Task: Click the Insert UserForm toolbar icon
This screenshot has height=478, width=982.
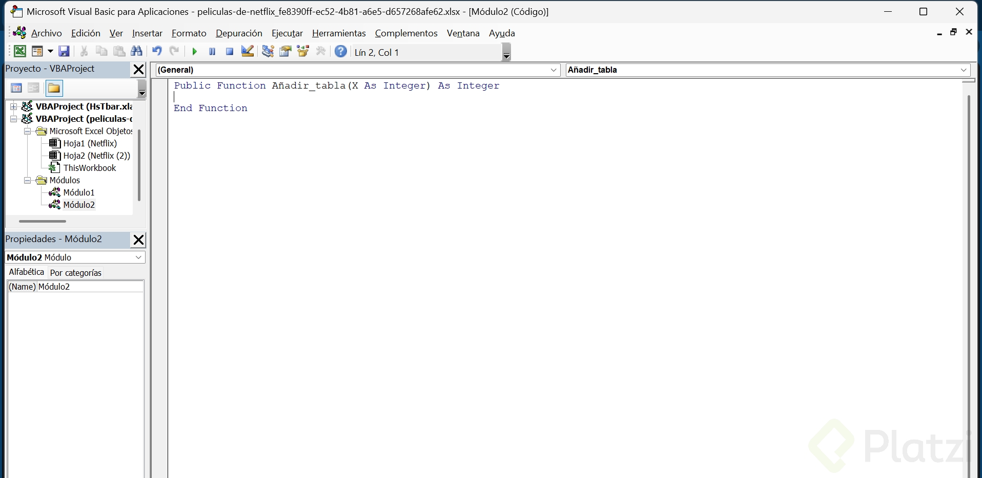Action: [37, 51]
